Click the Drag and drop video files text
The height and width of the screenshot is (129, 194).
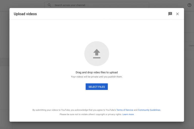(97, 72)
